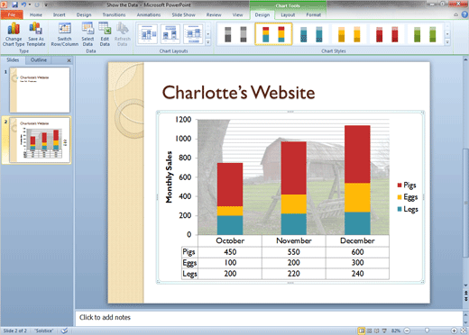Click the Undo arrow icon

(23, 5)
